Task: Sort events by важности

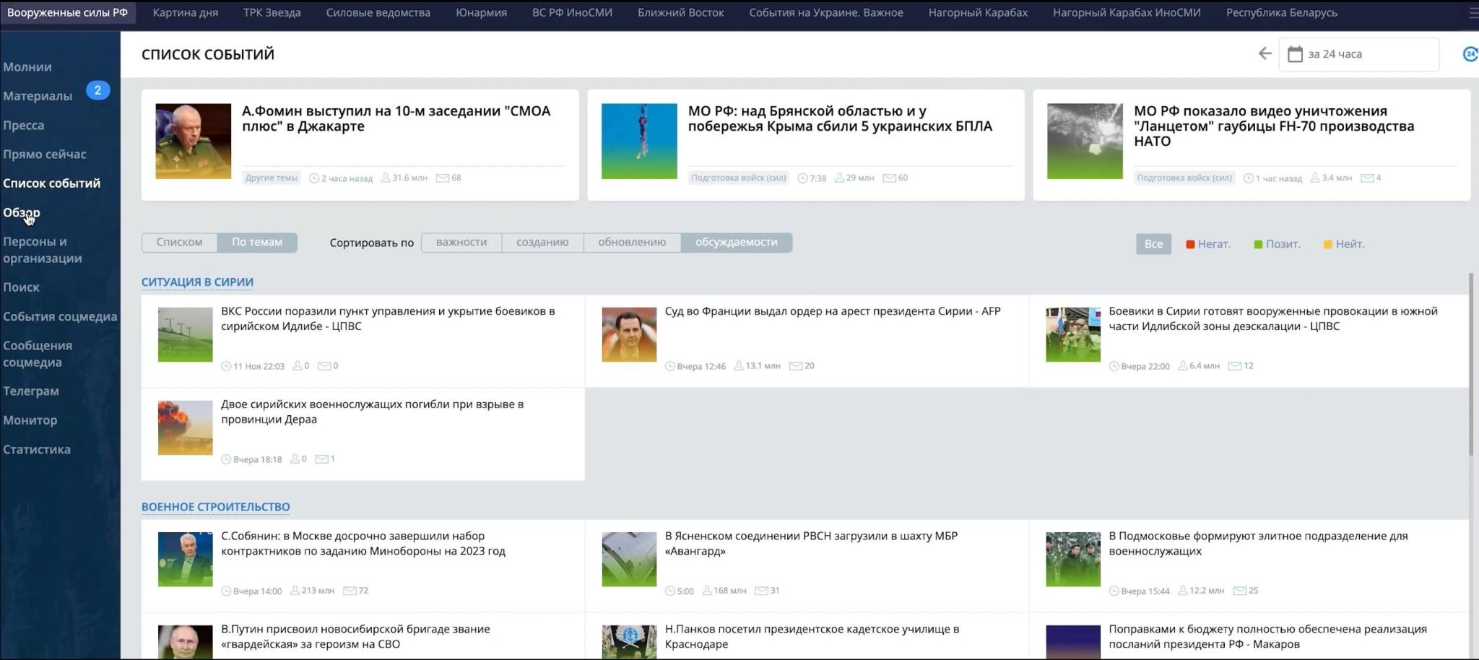Action: tap(461, 243)
